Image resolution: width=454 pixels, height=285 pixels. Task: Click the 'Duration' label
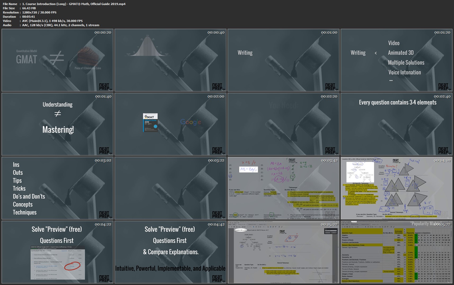(x=9, y=17)
